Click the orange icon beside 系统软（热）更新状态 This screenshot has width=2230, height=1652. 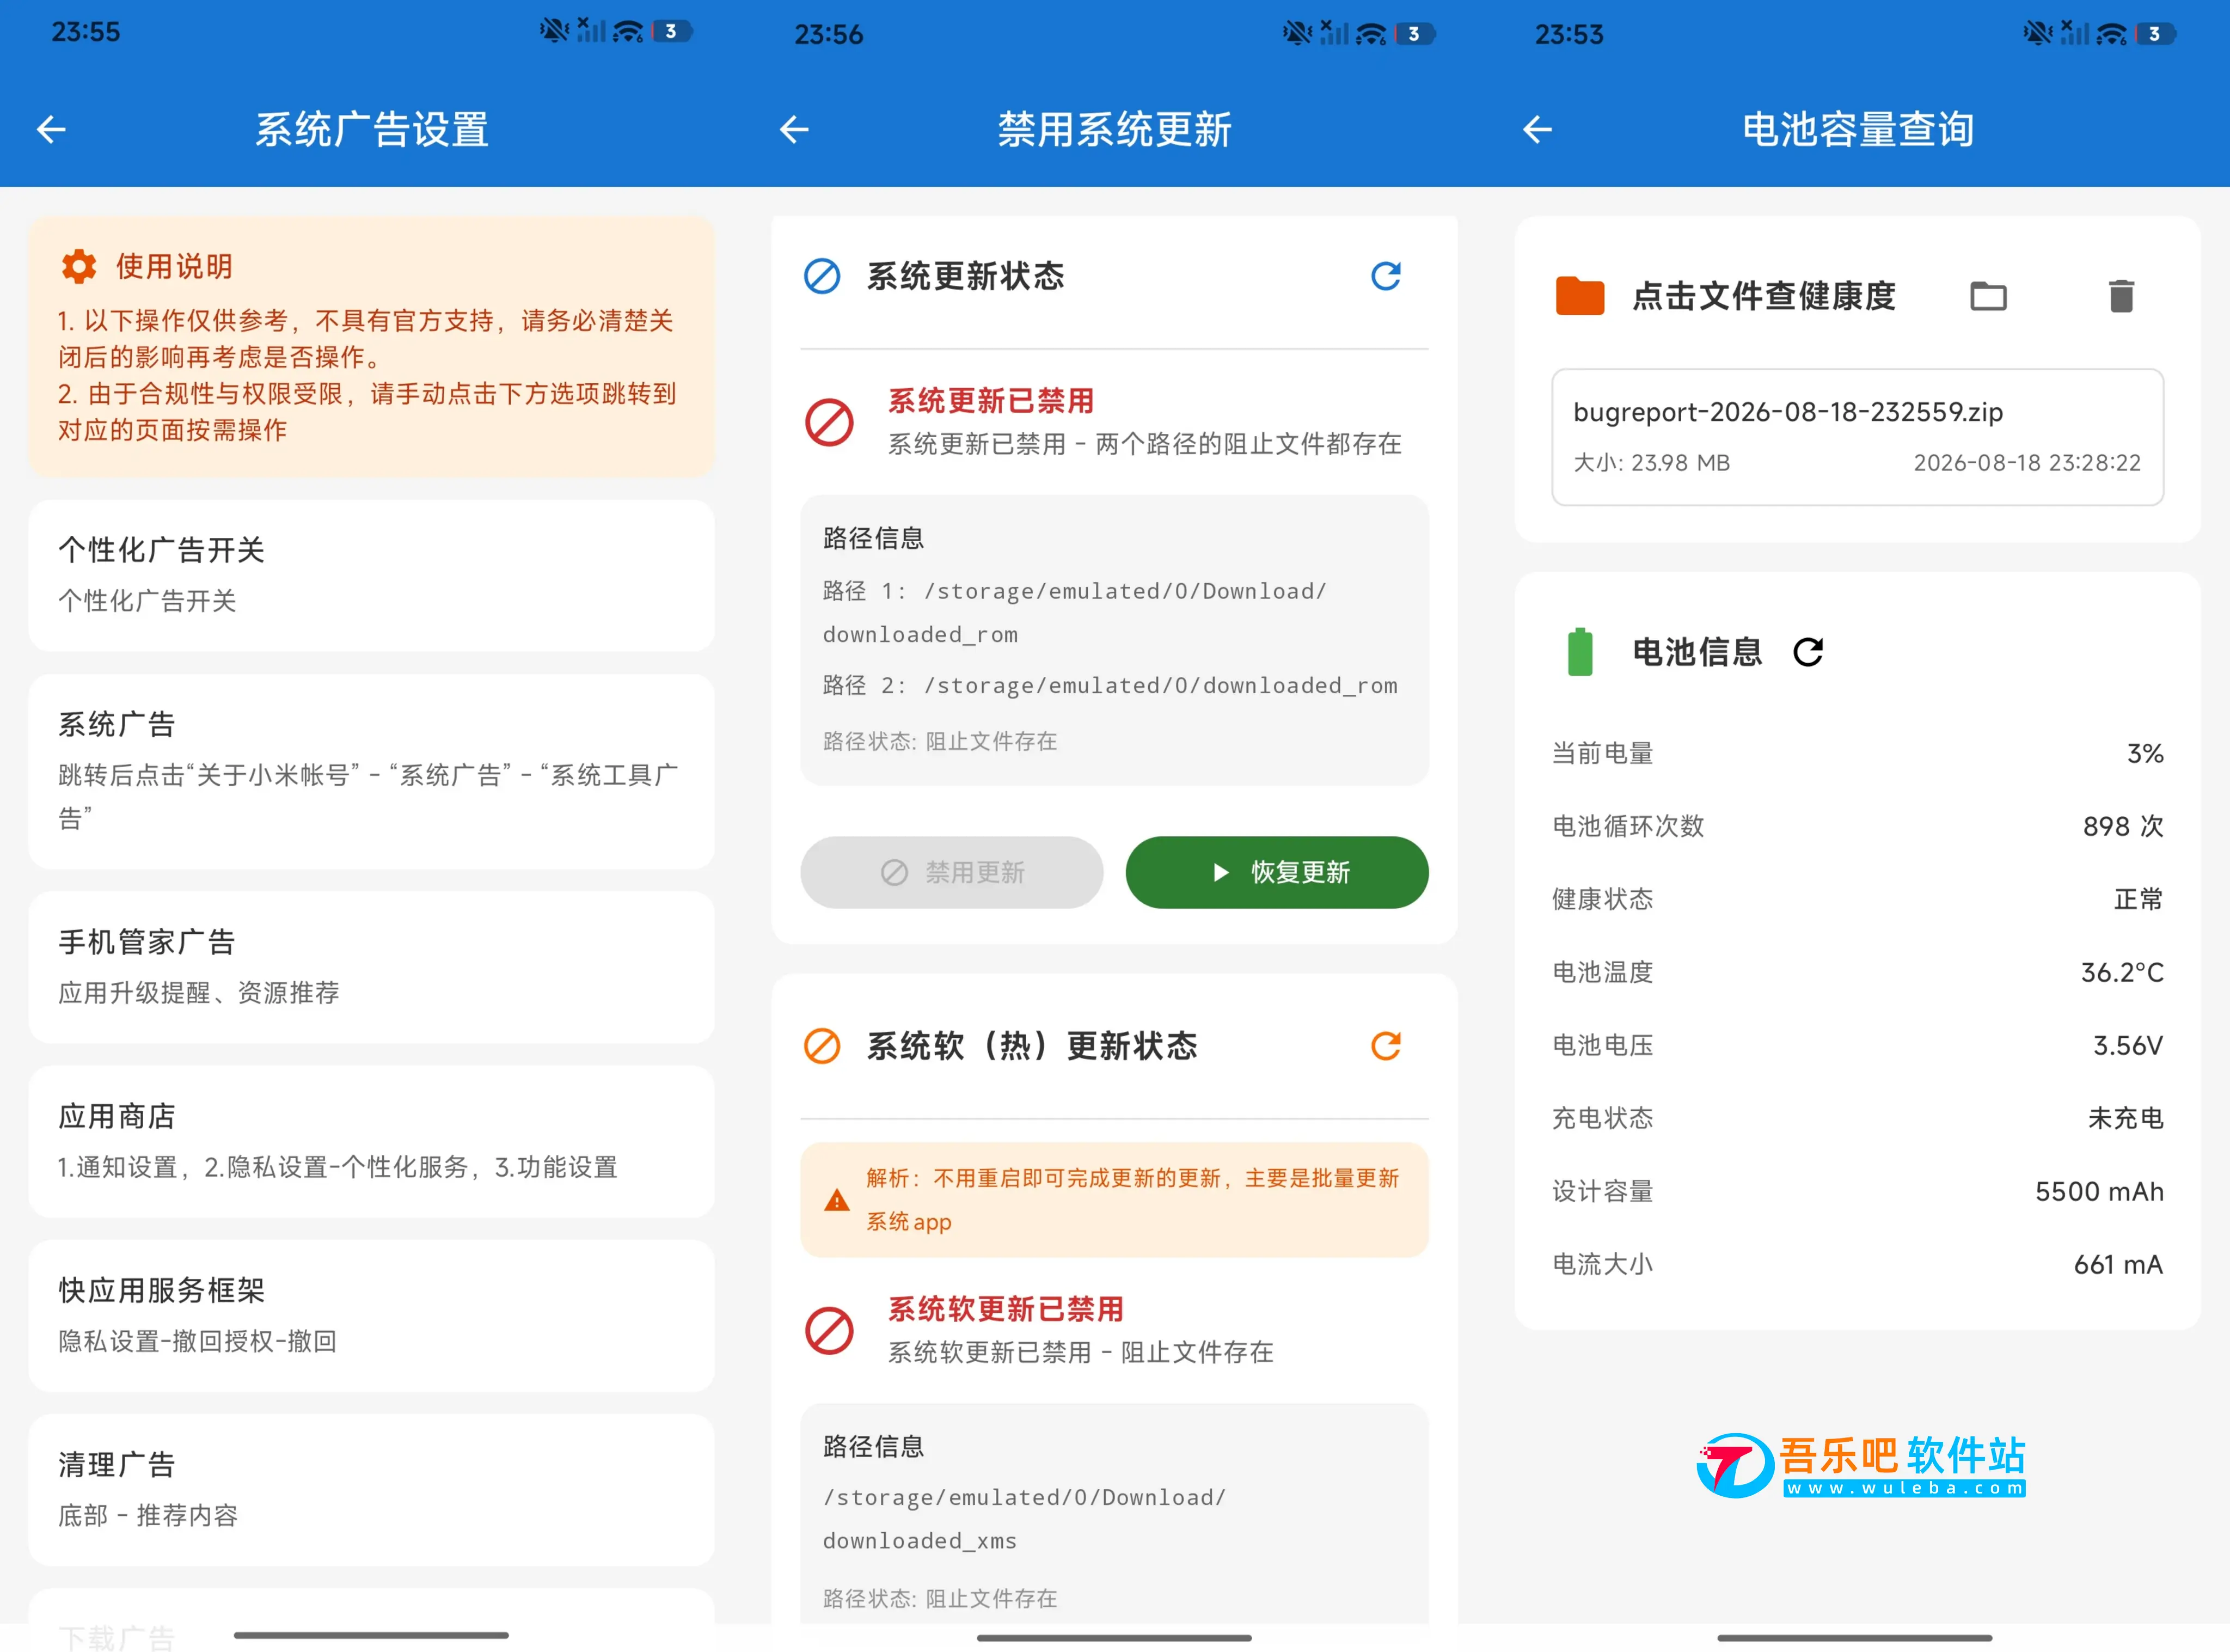(822, 1046)
